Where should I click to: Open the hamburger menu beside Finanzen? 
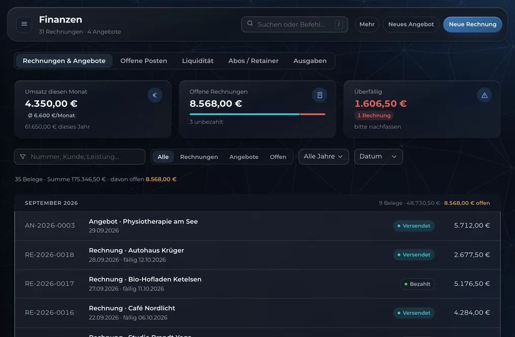point(24,24)
